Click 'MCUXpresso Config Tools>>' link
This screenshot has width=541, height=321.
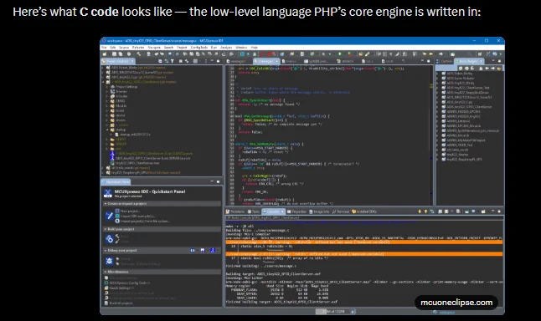tap(130, 283)
